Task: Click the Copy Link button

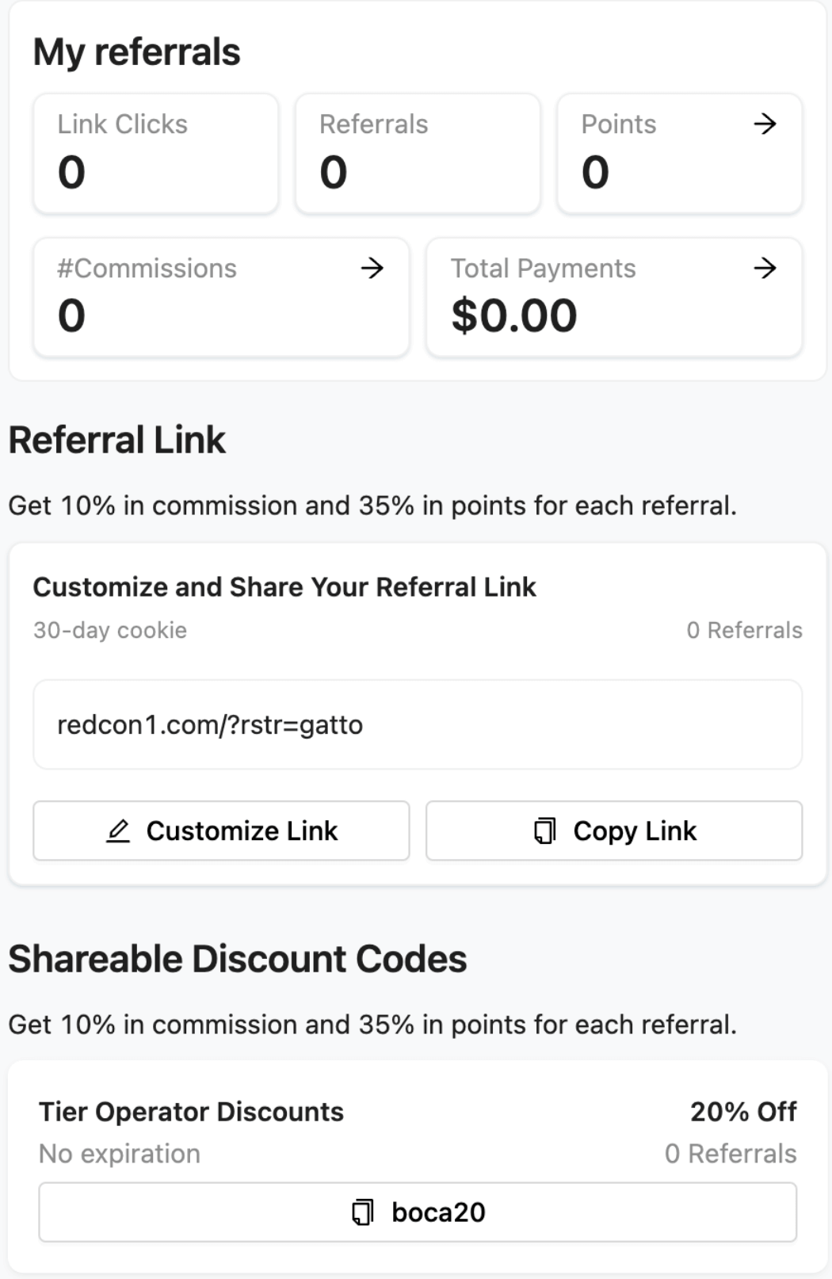Action: (x=614, y=830)
